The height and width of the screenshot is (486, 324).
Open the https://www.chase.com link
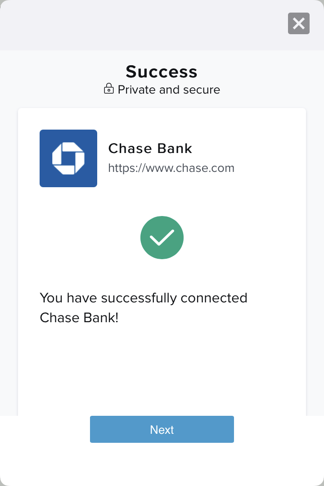[171, 168]
